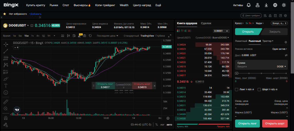
Task: Toggle the magnet snap mode
Action: 6,118
